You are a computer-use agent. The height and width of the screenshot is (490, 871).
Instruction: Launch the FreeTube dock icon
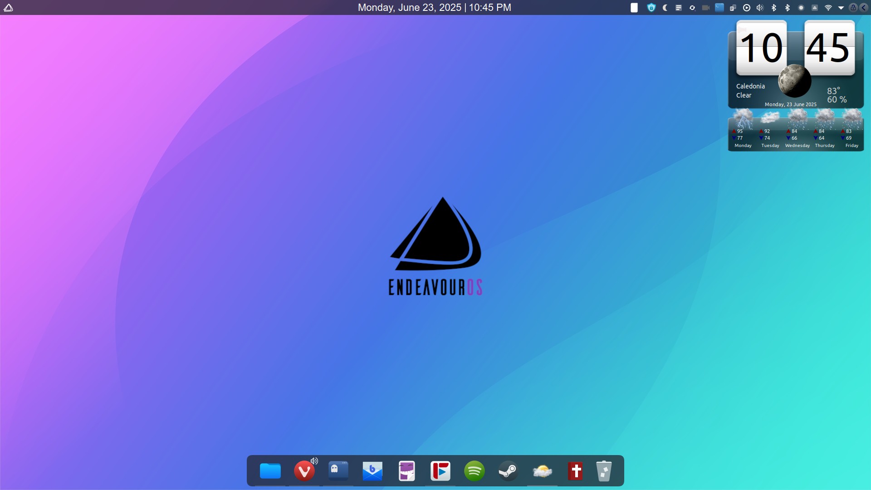440,471
